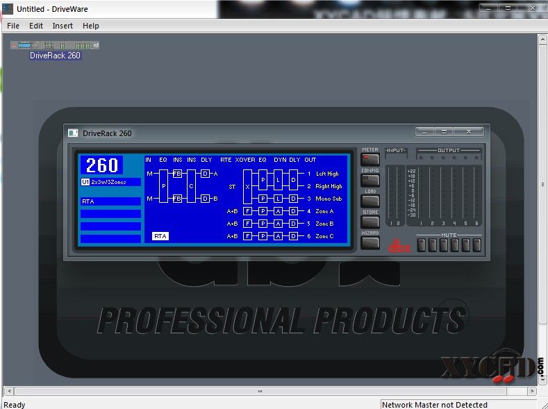548x409 pixels.
Task: Open the crossover X block
Action: point(247,187)
